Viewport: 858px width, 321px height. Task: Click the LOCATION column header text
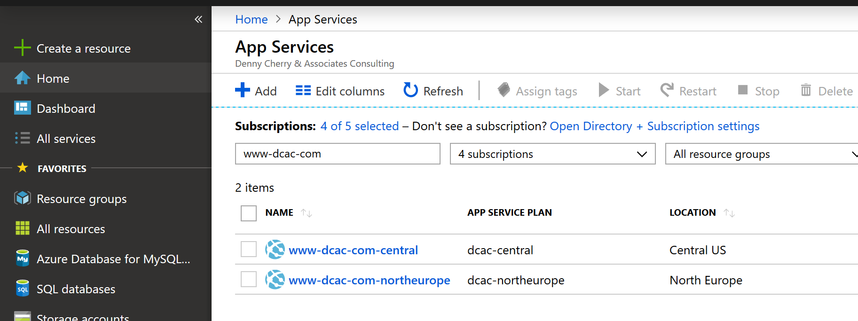pyautogui.click(x=693, y=212)
